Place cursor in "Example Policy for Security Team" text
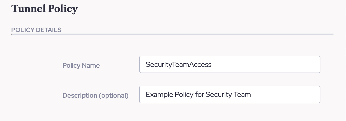 (198, 94)
